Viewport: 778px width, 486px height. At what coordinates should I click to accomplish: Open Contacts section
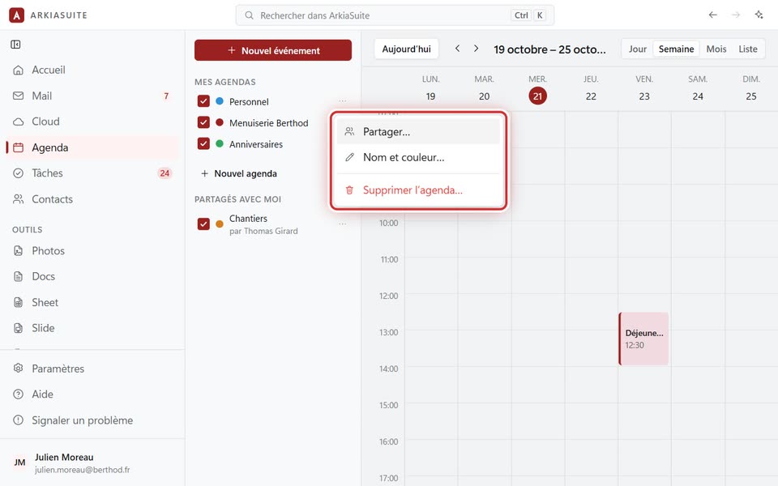[92, 199]
